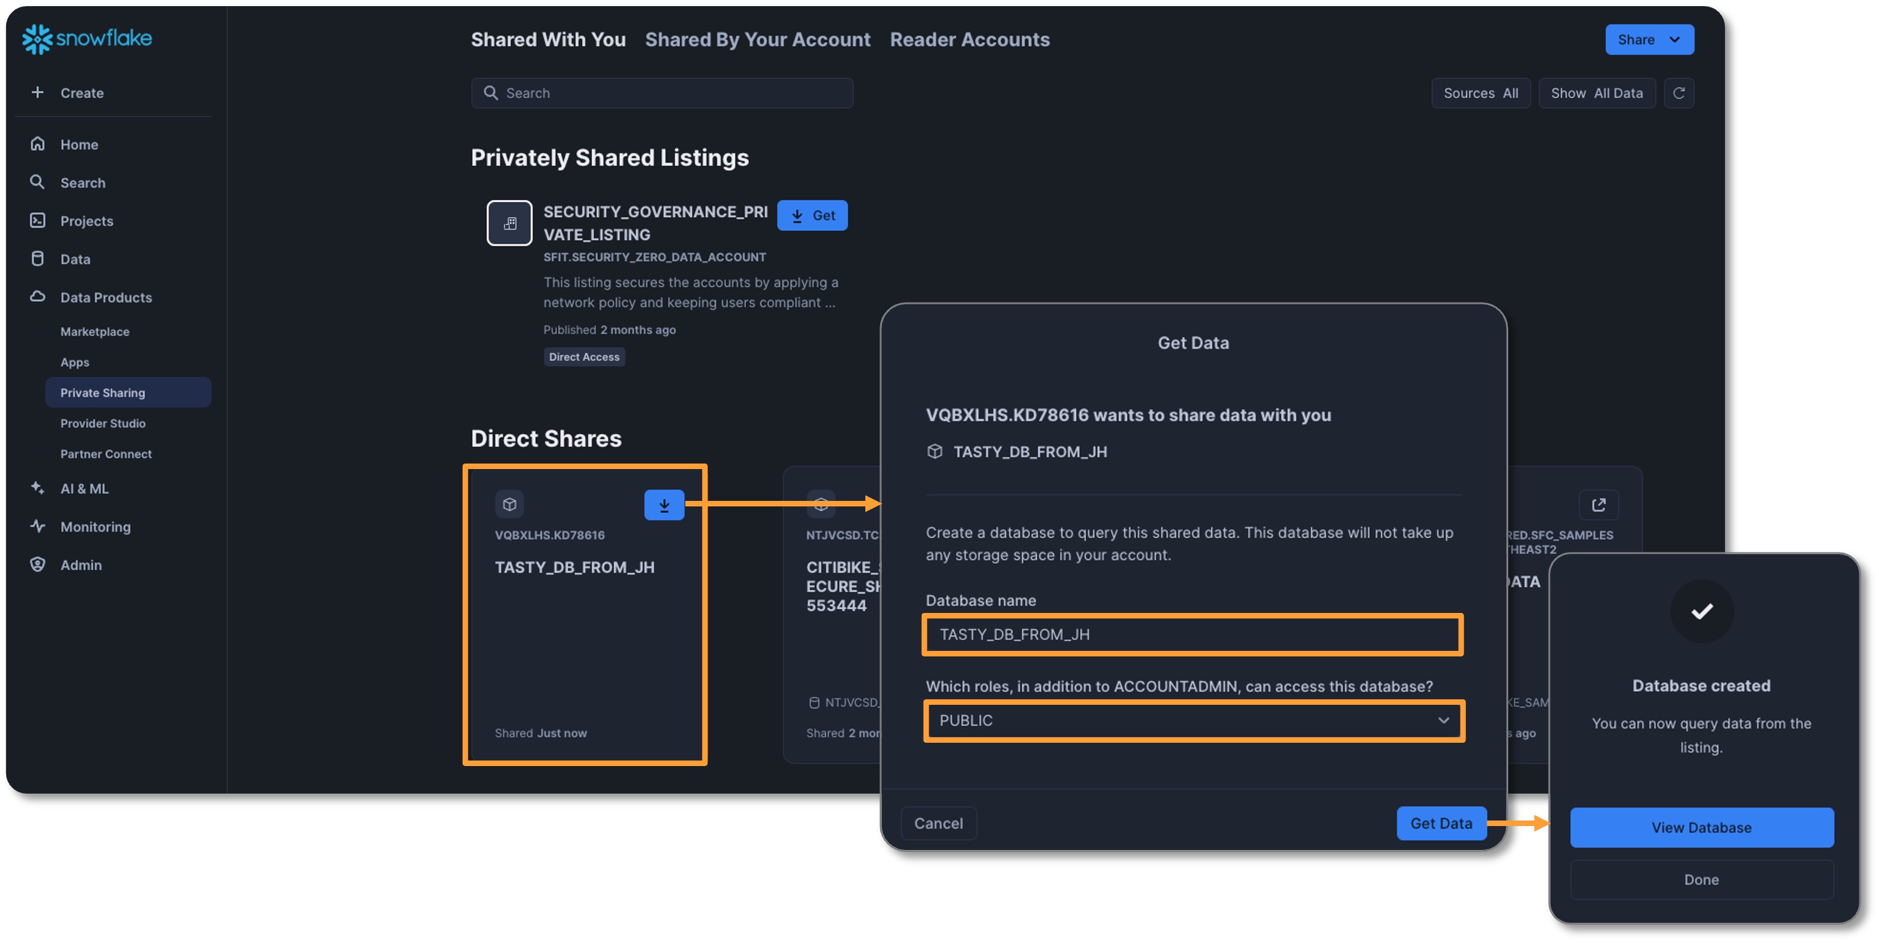Open Home from the sidebar

coord(79,145)
